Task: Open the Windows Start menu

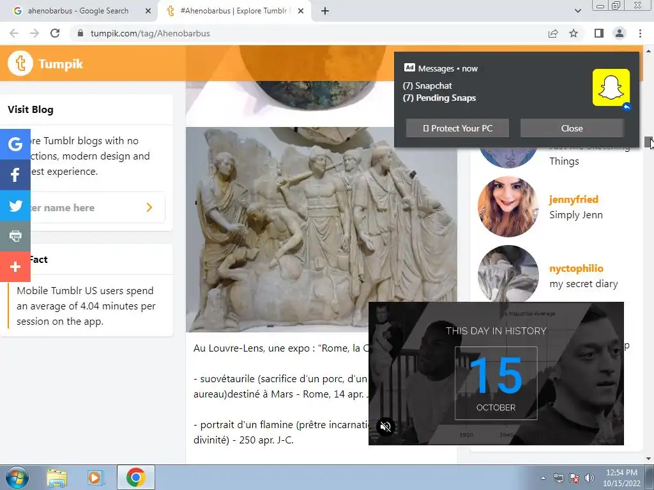Action: click(x=17, y=477)
